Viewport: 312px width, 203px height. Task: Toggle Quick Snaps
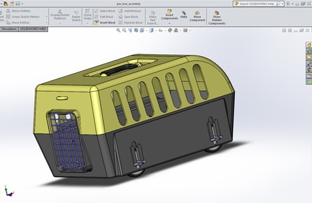click(88, 14)
